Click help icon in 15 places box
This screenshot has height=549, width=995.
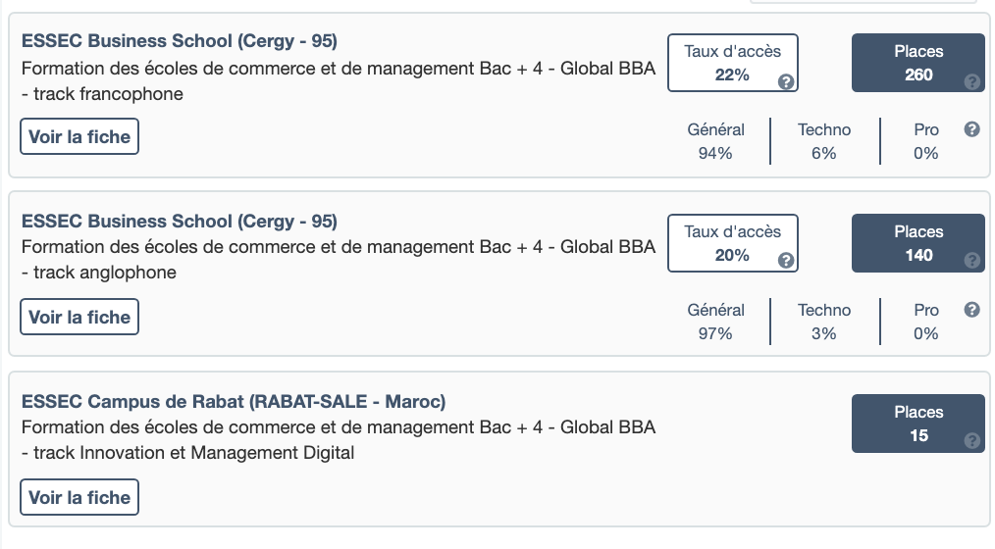[972, 441]
